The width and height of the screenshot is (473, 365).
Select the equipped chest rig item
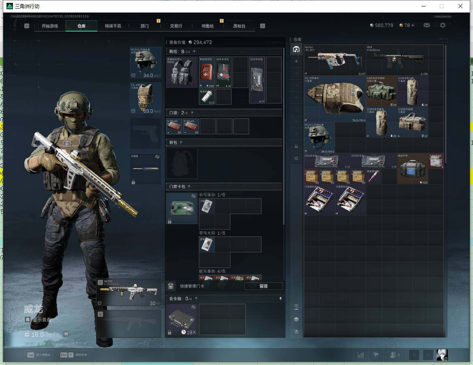pyautogui.click(x=182, y=72)
